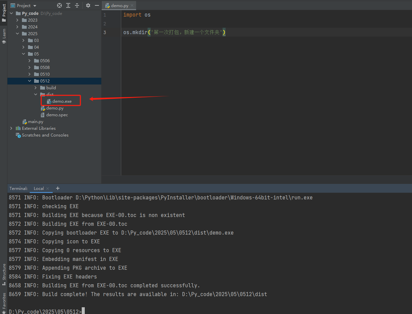Close the demo.py editor tab

pos(132,6)
